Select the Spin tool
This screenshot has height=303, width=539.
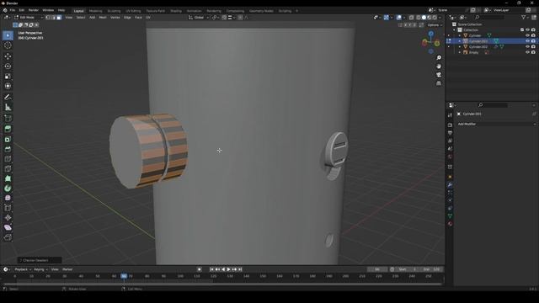tap(8, 189)
